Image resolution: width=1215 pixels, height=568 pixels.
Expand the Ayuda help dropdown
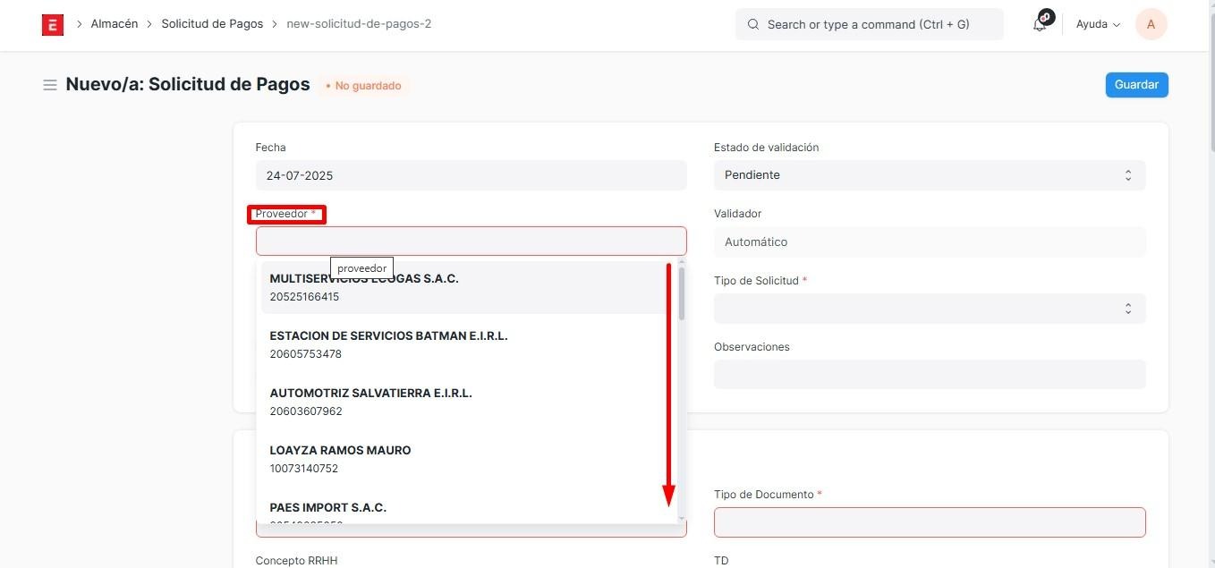click(x=1098, y=25)
